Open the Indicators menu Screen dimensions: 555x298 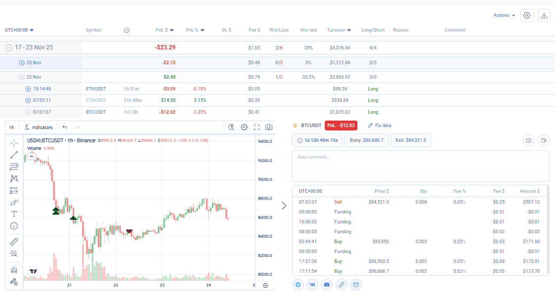point(39,128)
